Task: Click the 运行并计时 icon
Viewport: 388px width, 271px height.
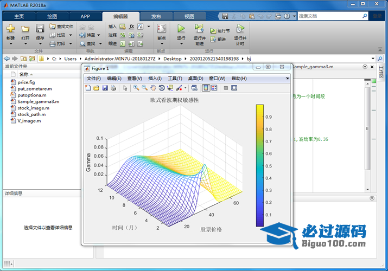Action: pyautogui.click(x=240, y=29)
